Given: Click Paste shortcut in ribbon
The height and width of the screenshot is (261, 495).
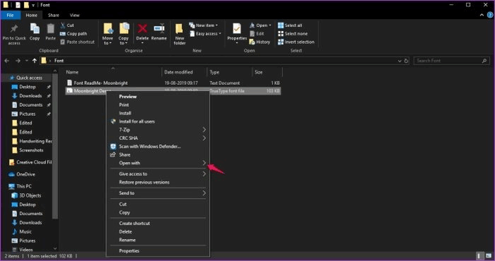Looking at the screenshot, I should coord(77,42).
